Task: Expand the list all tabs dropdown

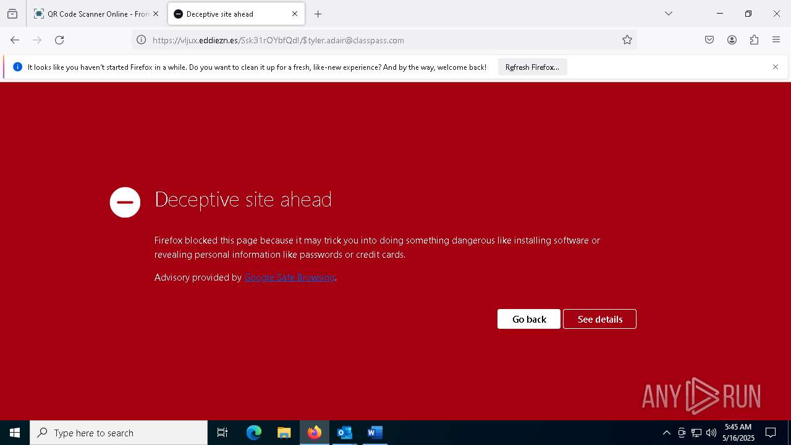Action: 668,14
